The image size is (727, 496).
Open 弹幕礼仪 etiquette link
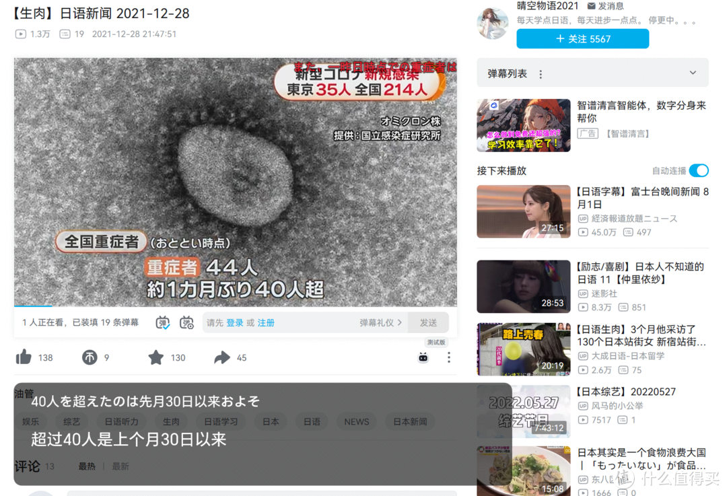380,323
